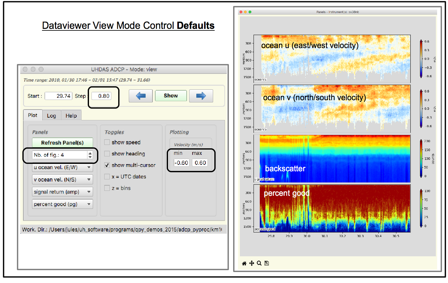Switch to the Log tab
Viewport: 448px width, 283px height.
(51, 115)
